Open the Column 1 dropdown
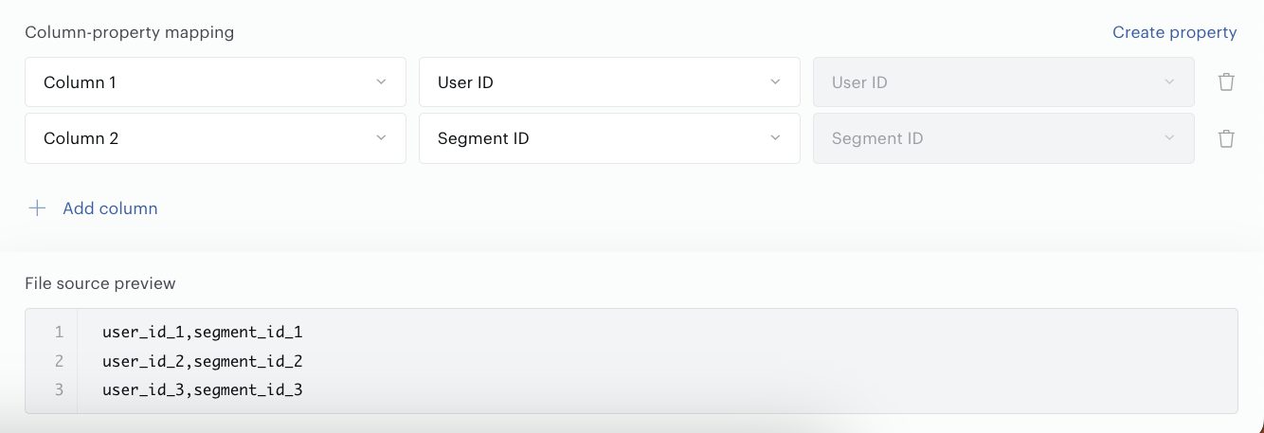 (x=215, y=82)
